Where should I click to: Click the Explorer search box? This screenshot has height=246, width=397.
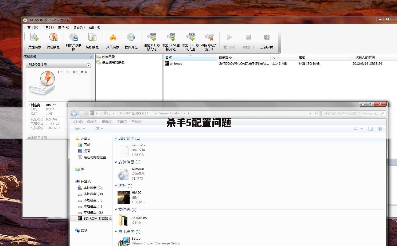click(x=353, y=113)
